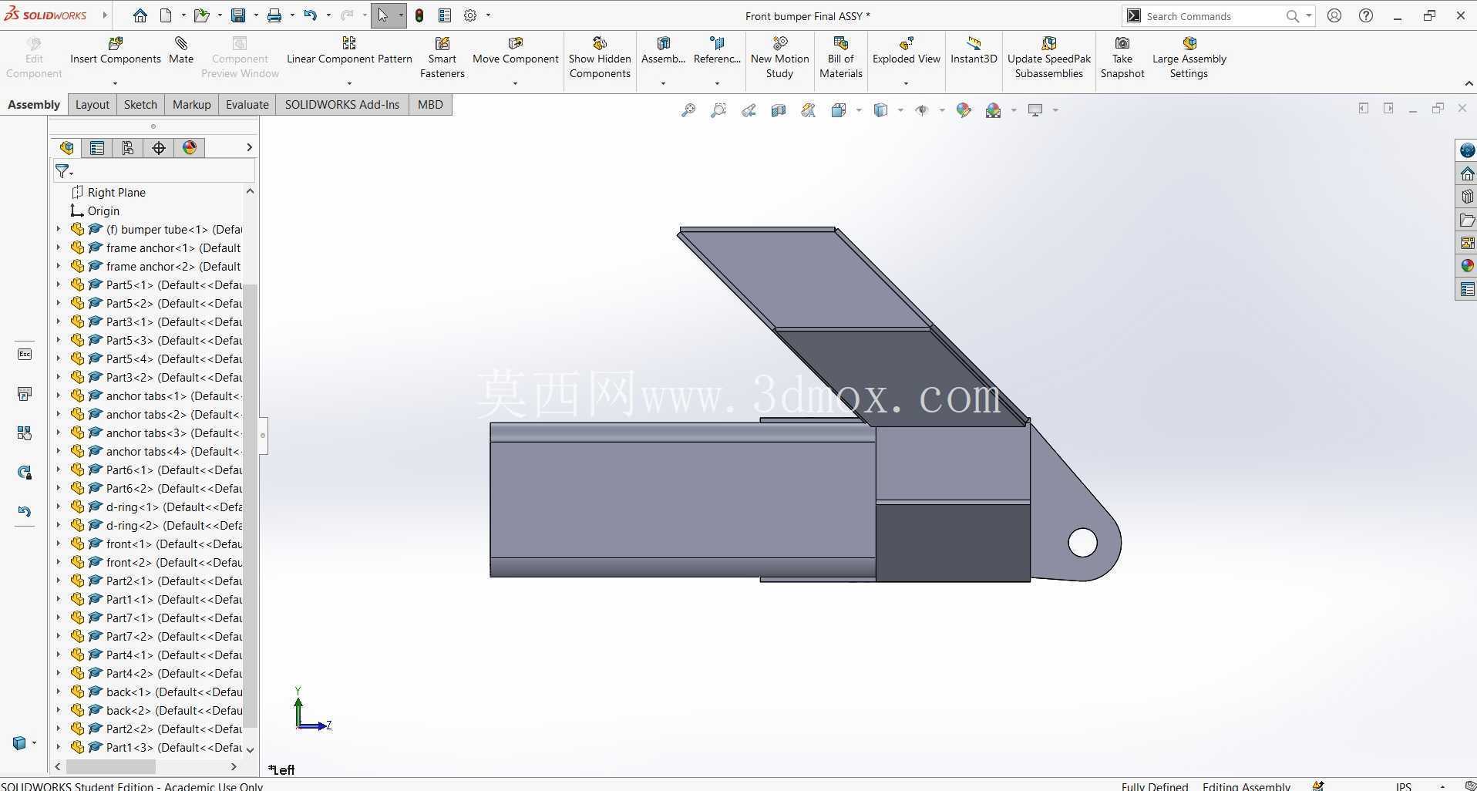Start a New Motion Study
The height and width of the screenshot is (791, 1477).
point(779,58)
